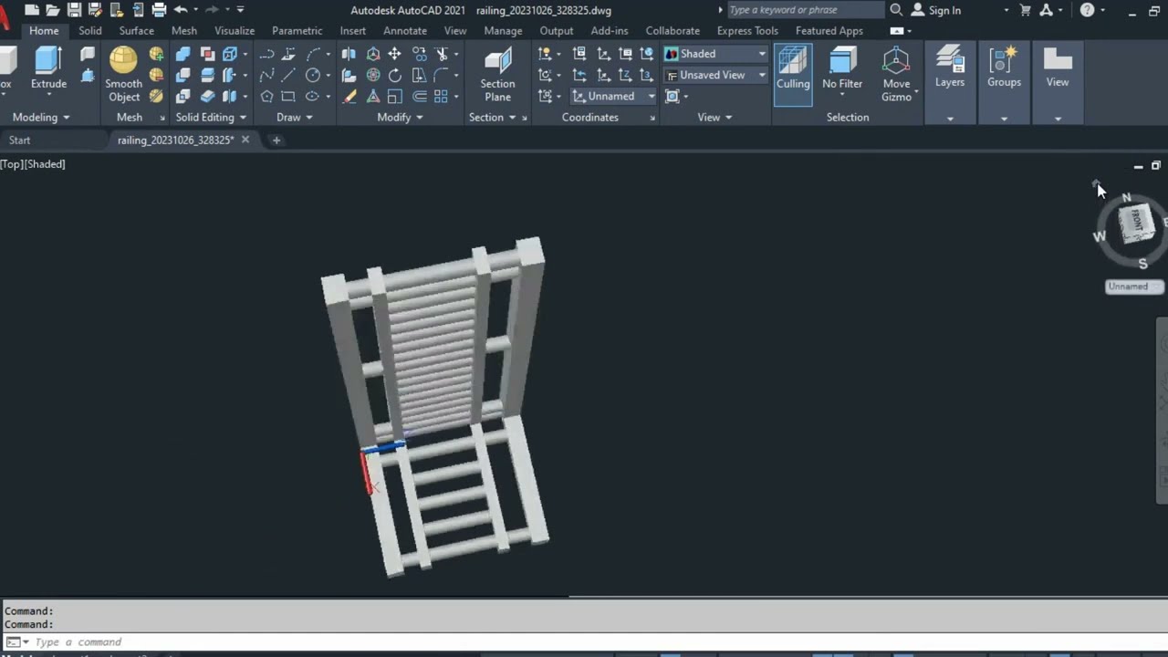Click the Help question mark icon

[x=1087, y=10]
